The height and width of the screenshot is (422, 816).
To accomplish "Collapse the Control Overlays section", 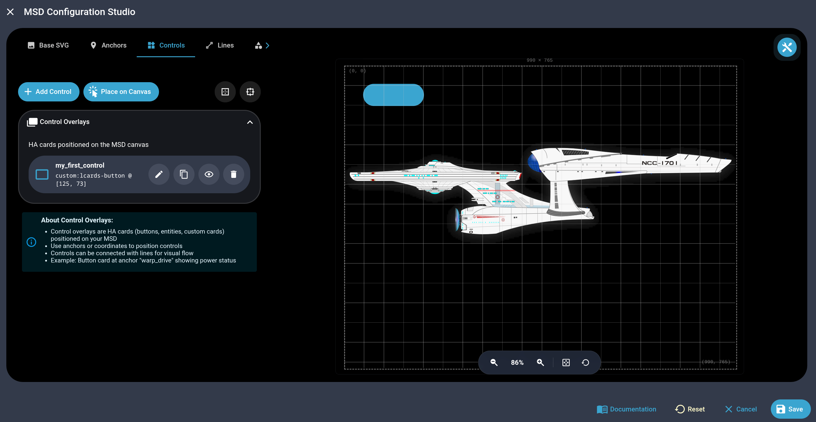I will coord(250,122).
